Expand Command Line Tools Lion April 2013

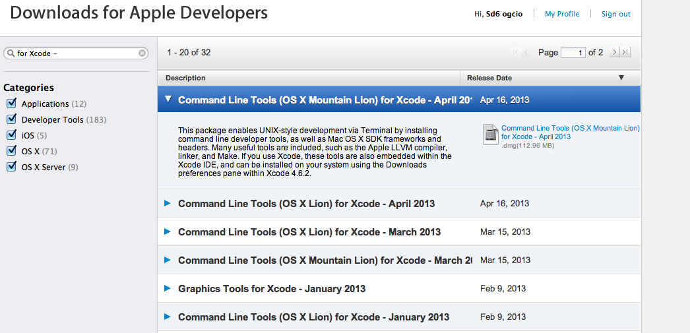[168, 203]
